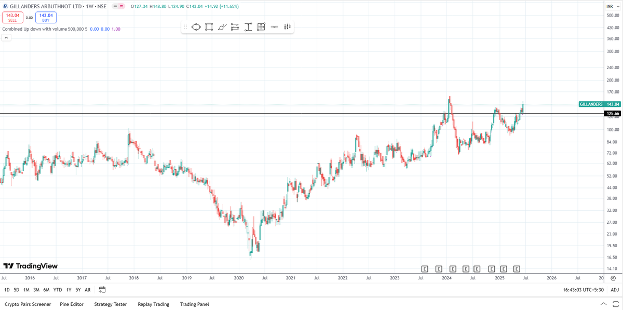The height and width of the screenshot is (310, 623).
Task: Pick the two-line channel drawing tool
Action: pos(235,27)
